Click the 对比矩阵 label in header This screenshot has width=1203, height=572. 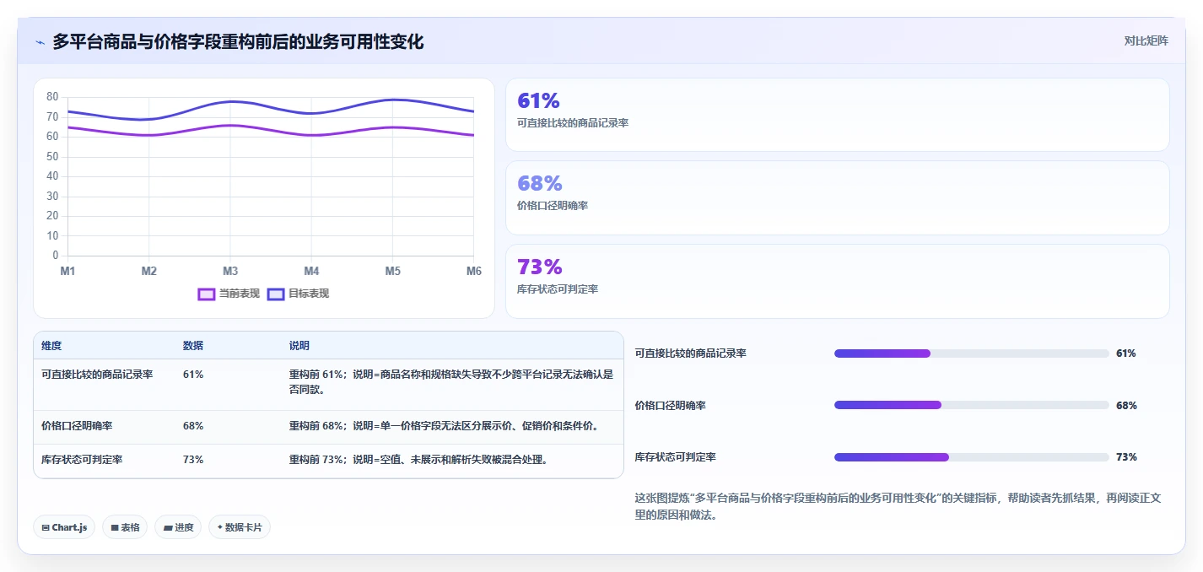pos(1146,40)
